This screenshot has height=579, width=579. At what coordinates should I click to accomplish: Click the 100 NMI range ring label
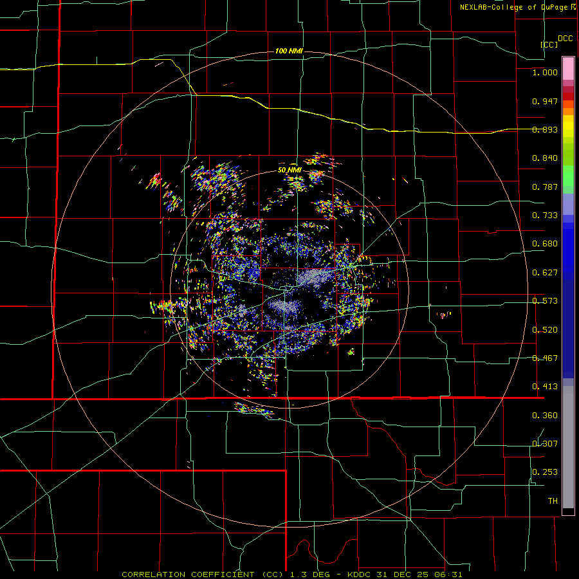coord(289,51)
